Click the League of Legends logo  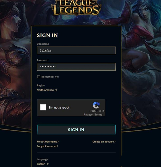point(76,8)
